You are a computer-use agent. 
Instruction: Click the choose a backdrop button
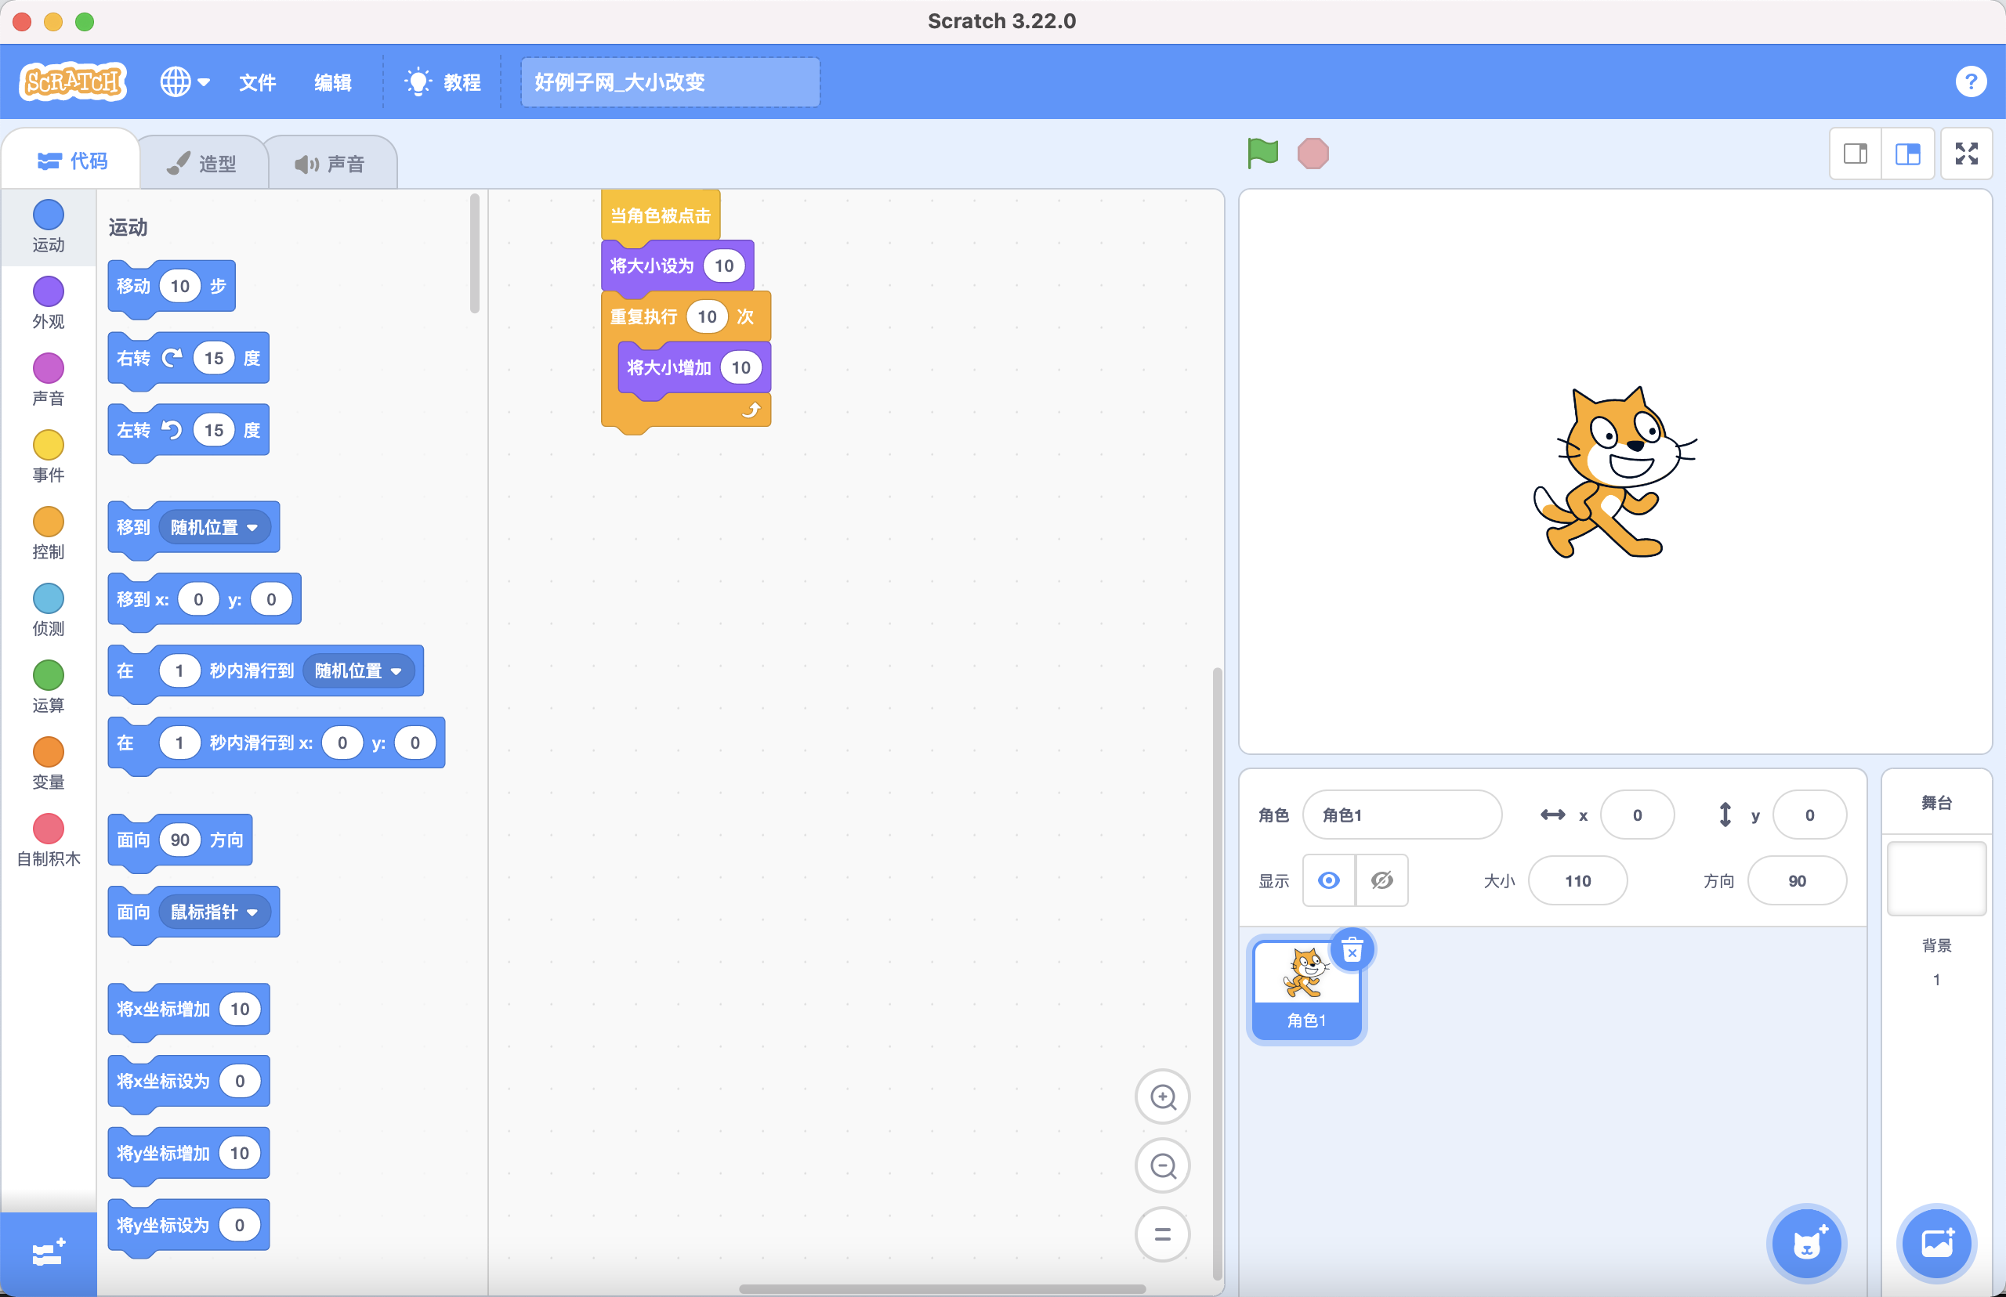pyautogui.click(x=1936, y=1243)
